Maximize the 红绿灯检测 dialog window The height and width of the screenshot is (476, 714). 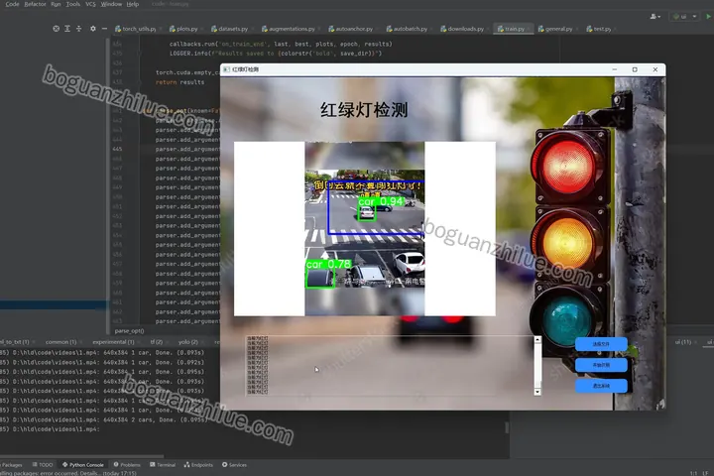click(635, 69)
